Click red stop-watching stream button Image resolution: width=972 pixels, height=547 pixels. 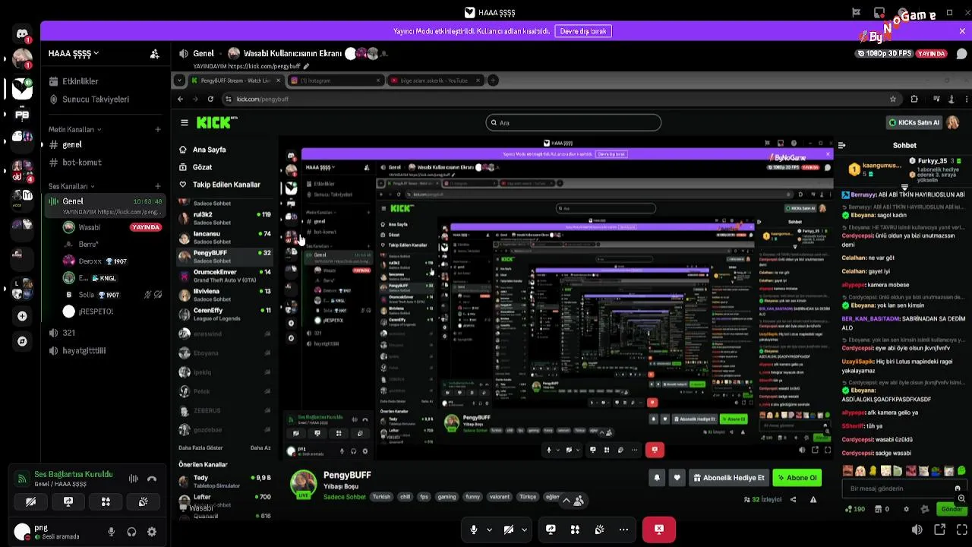click(659, 530)
